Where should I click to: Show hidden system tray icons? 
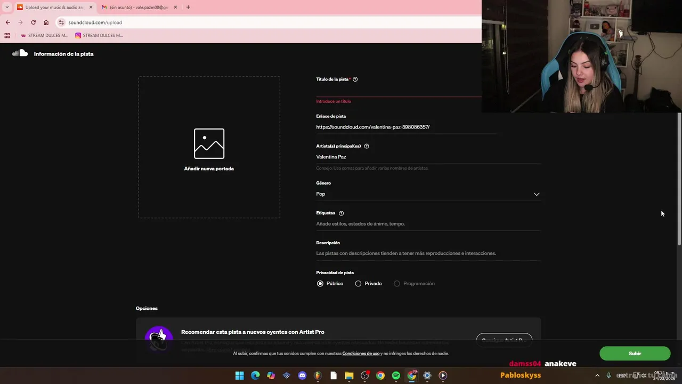click(597, 375)
